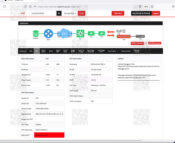The width and height of the screenshot is (175, 143).
Task: Click the IP AMS value 172.20.98.145
Action: [96, 75]
